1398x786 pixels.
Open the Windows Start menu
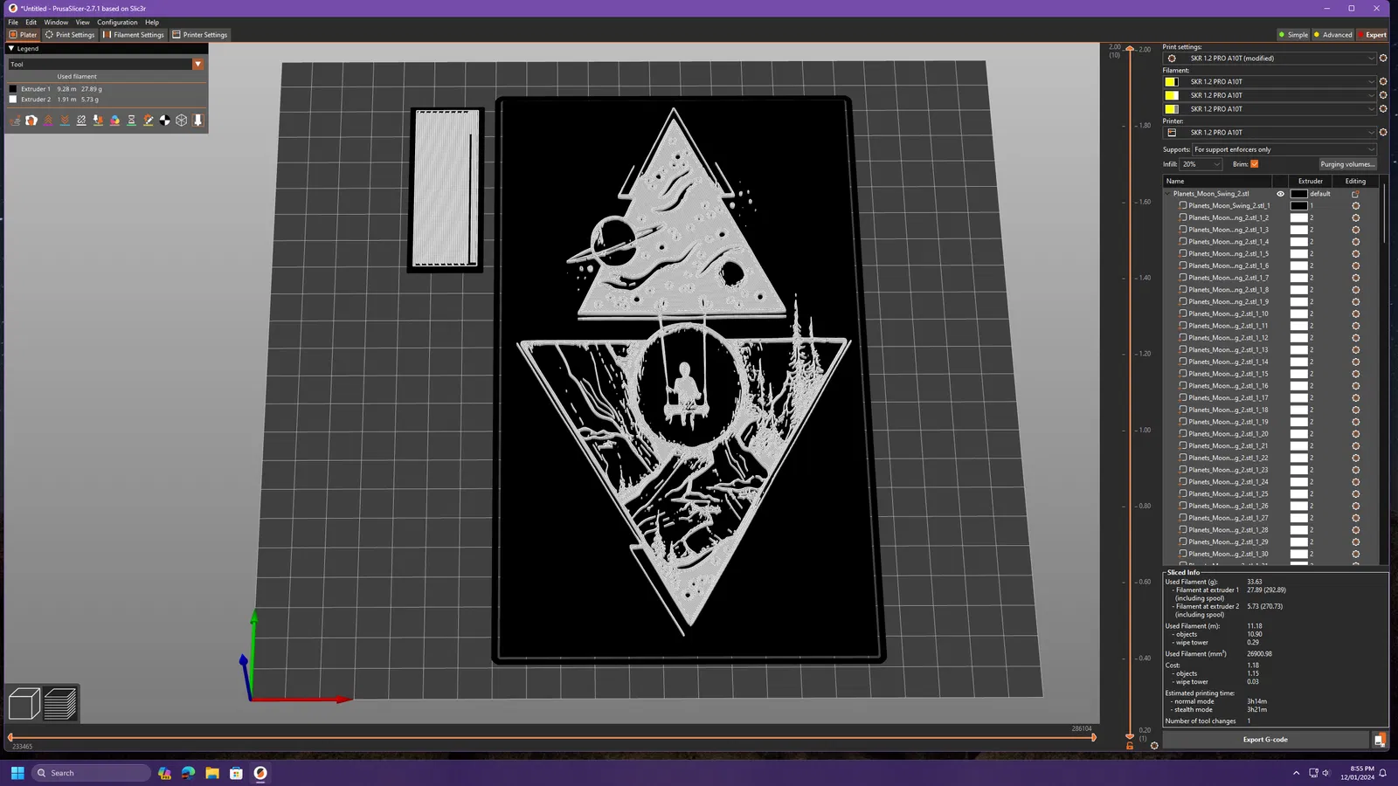pos(17,773)
